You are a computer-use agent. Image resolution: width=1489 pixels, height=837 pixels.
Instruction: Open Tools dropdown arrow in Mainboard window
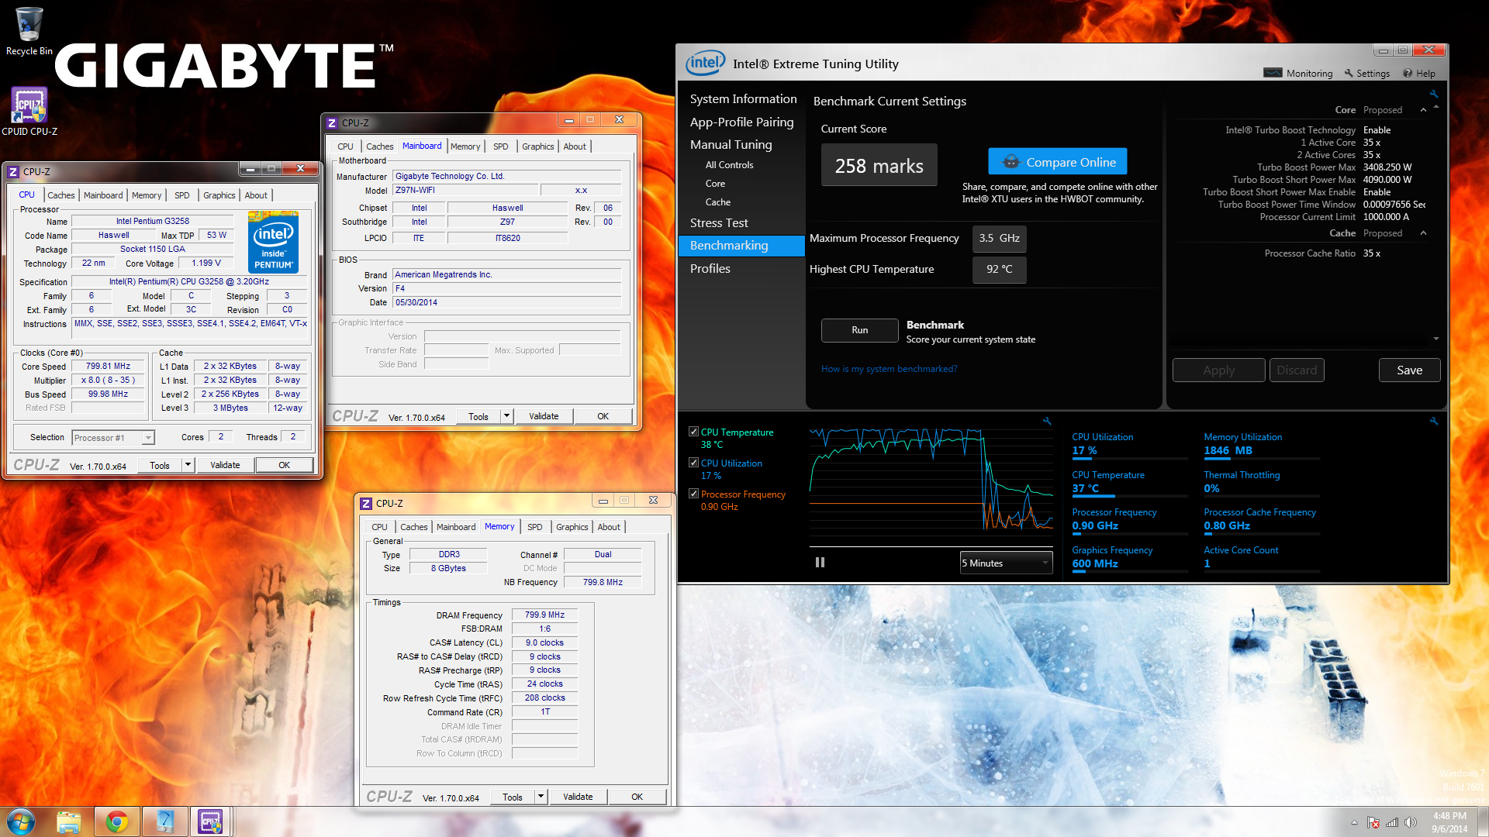pos(506,416)
